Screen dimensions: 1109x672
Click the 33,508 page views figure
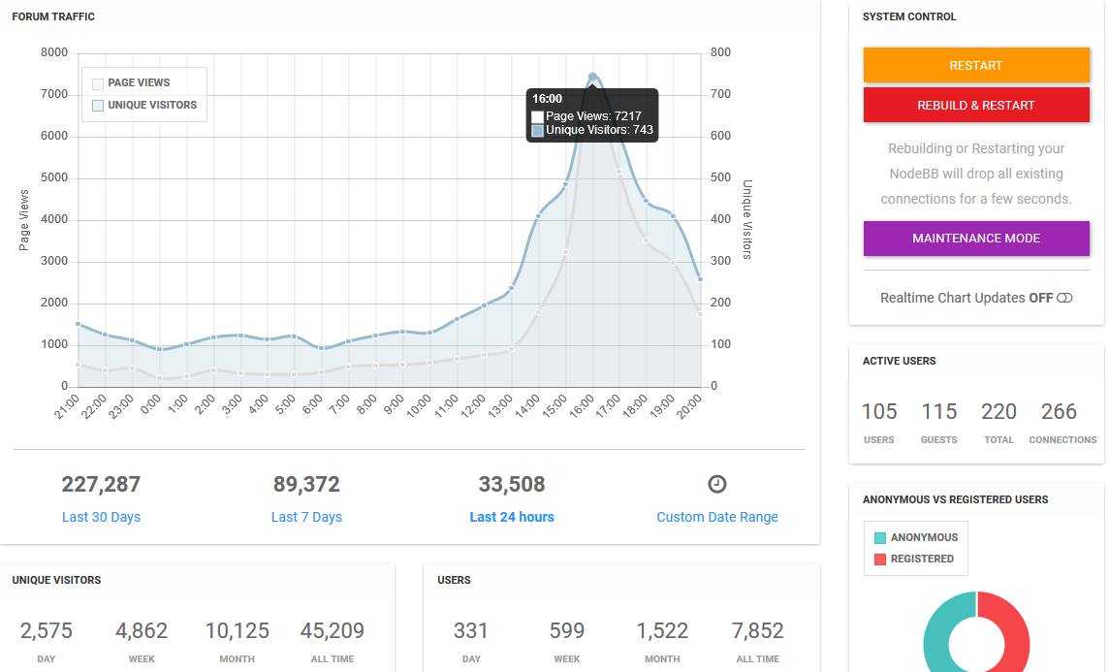click(x=512, y=485)
